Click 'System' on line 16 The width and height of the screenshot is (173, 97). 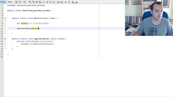[25, 44]
